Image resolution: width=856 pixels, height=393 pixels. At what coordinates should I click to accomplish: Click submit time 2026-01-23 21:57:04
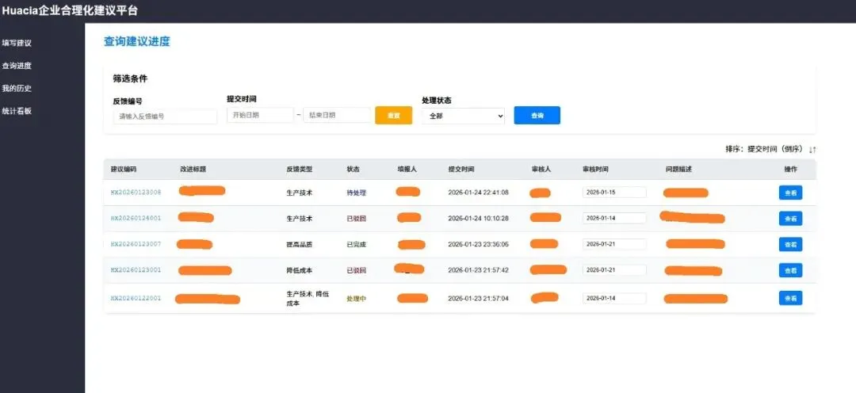click(478, 298)
